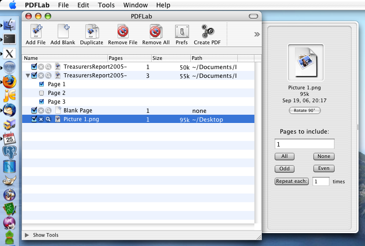Click the Pages to include input field

(x=305, y=144)
